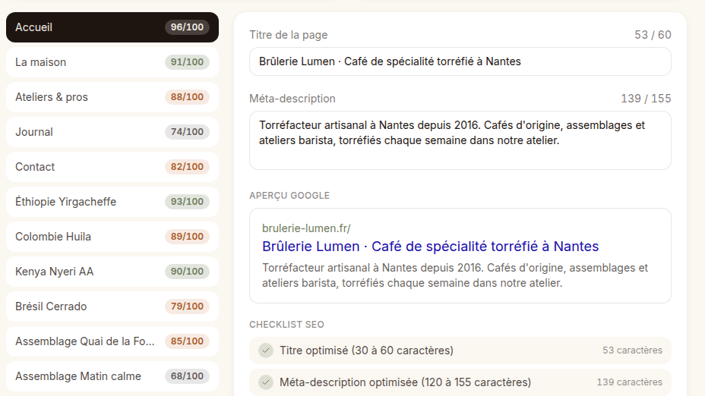This screenshot has height=396, width=705.
Task: Click the 85/100 score badge
Action: tap(187, 341)
